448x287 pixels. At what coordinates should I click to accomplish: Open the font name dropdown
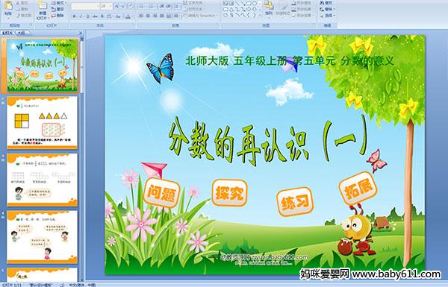coord(97,6)
